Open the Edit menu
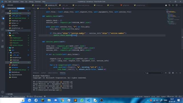 pos(10,2)
